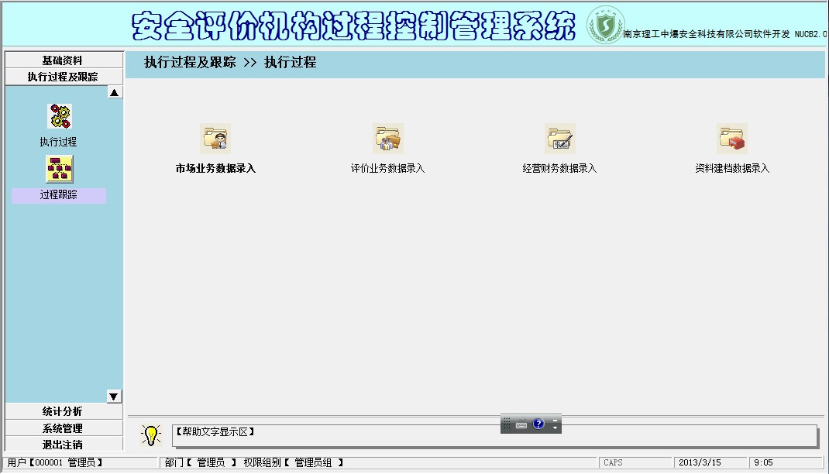Open 资料建档数据录入 folder icon

tap(732, 139)
